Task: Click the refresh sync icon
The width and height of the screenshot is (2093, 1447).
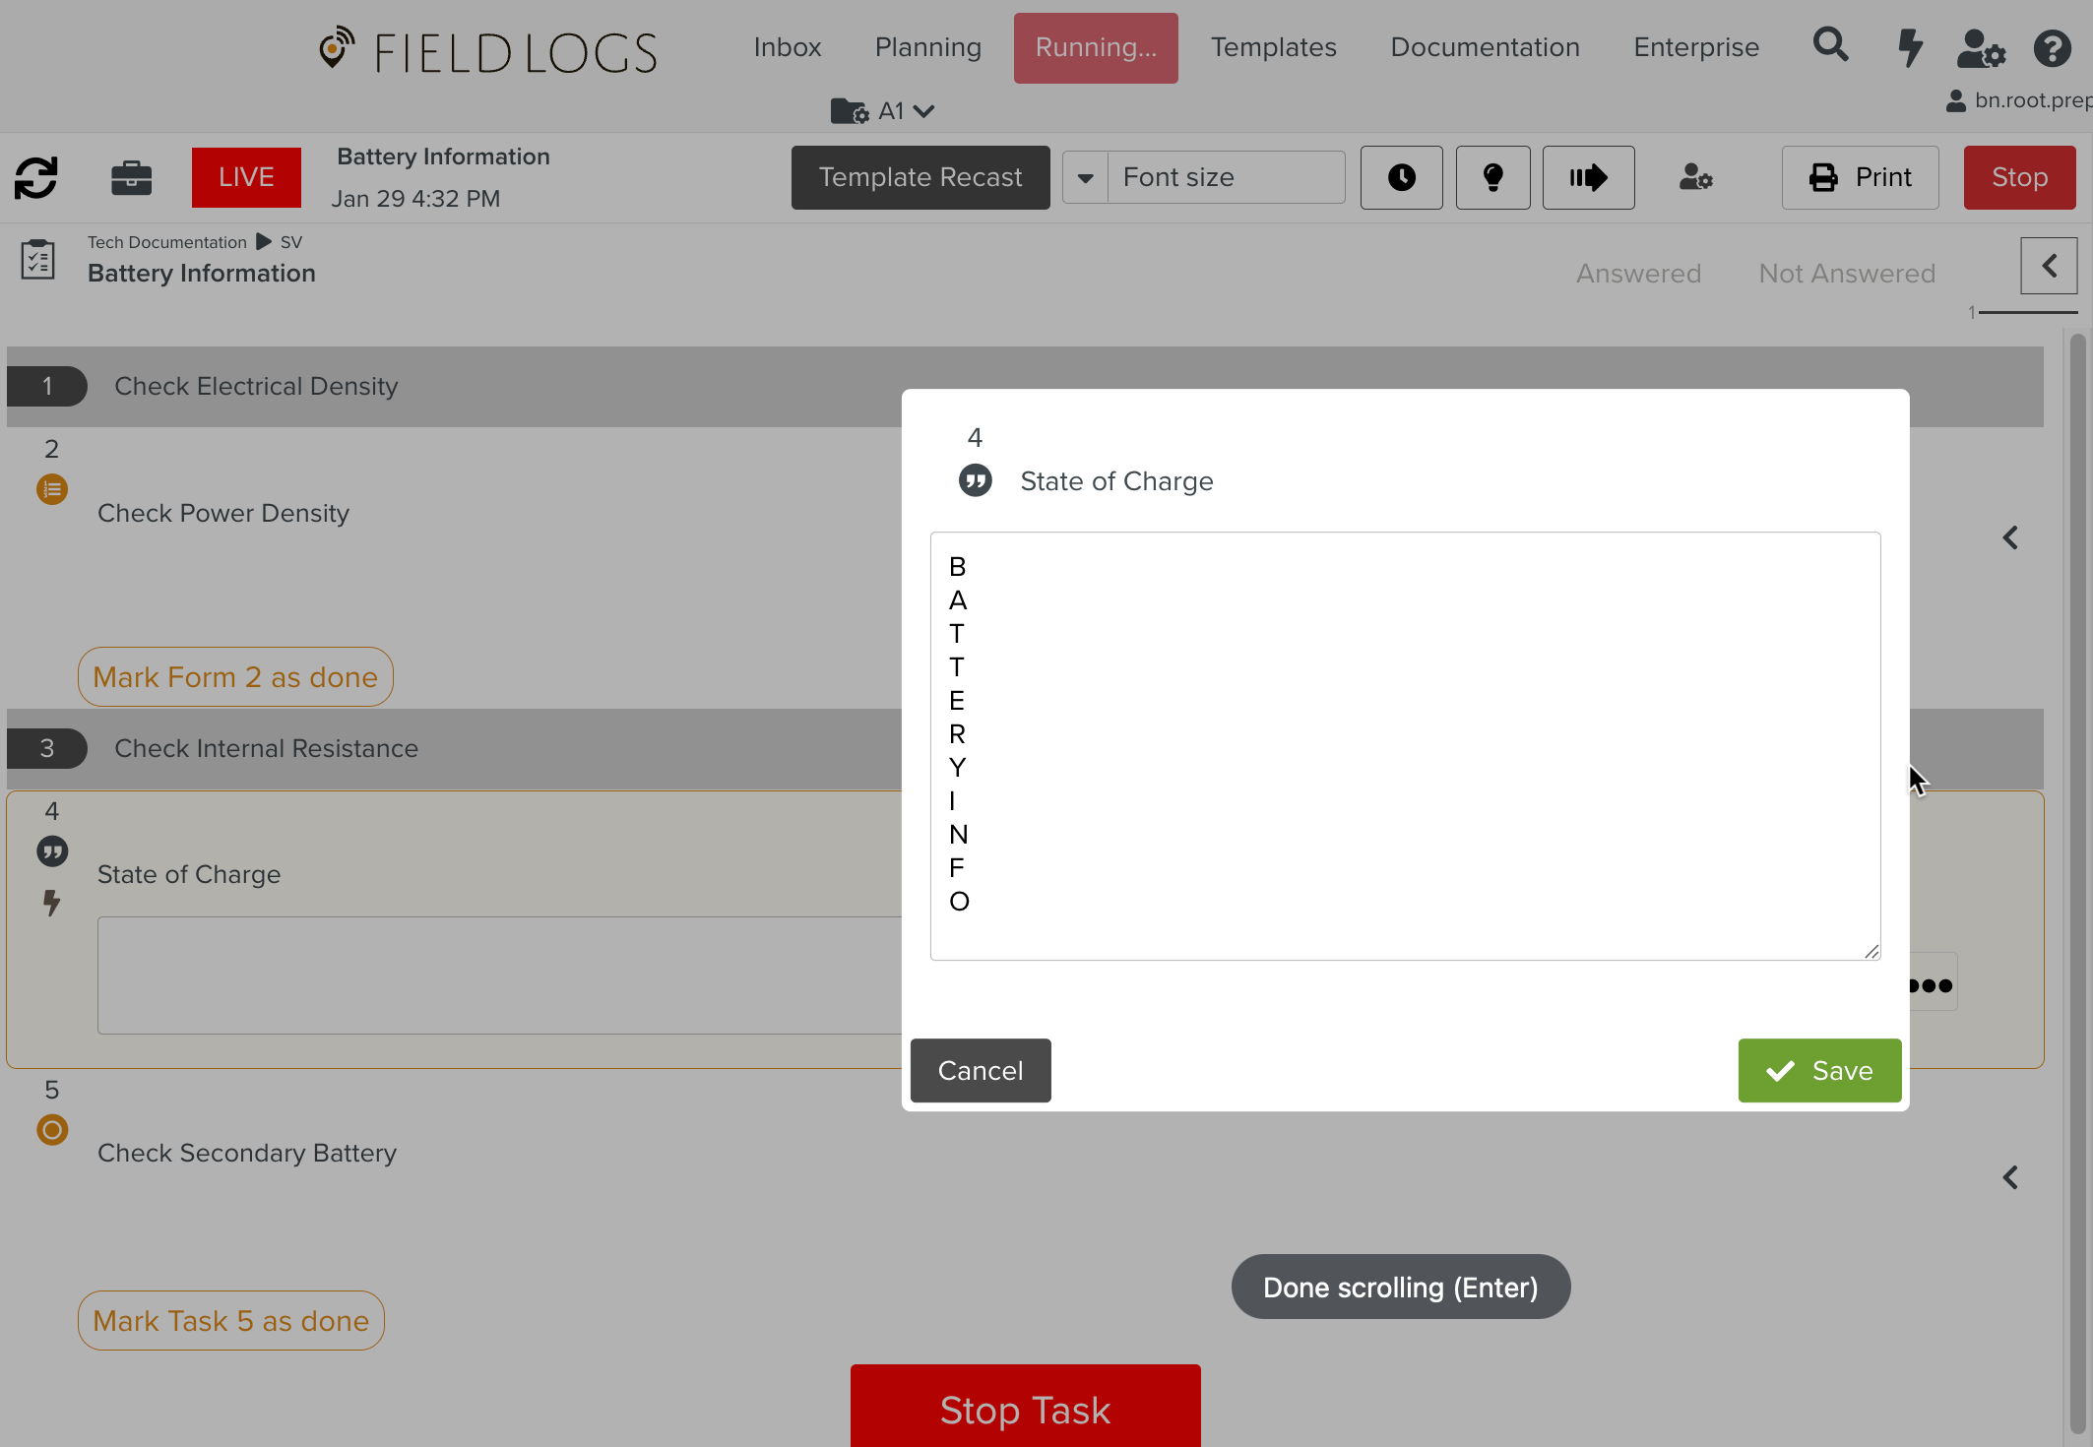Action: 36,178
